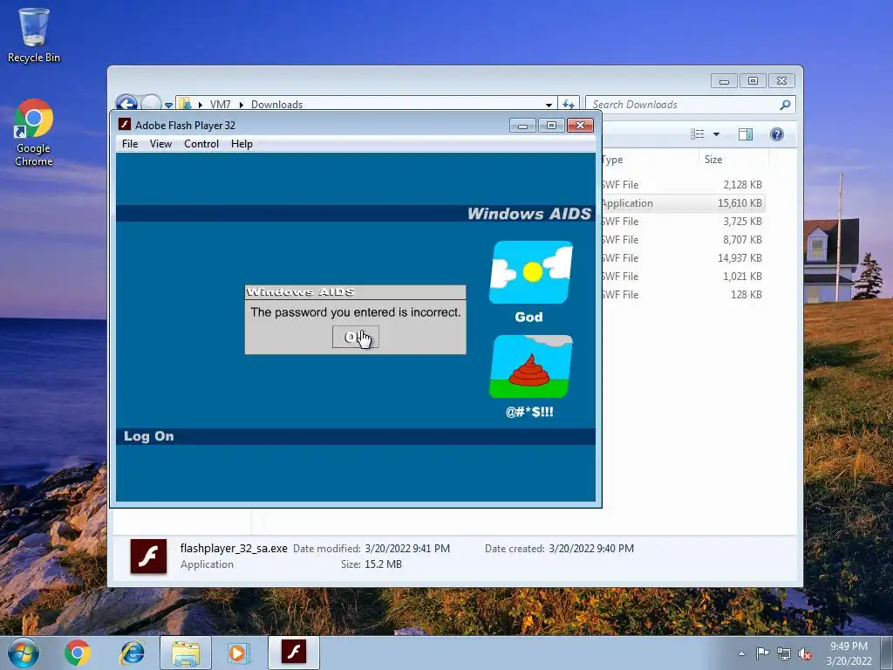Minimize the Explorer Downloads window
Viewport: 893px width, 670px height.
point(724,81)
